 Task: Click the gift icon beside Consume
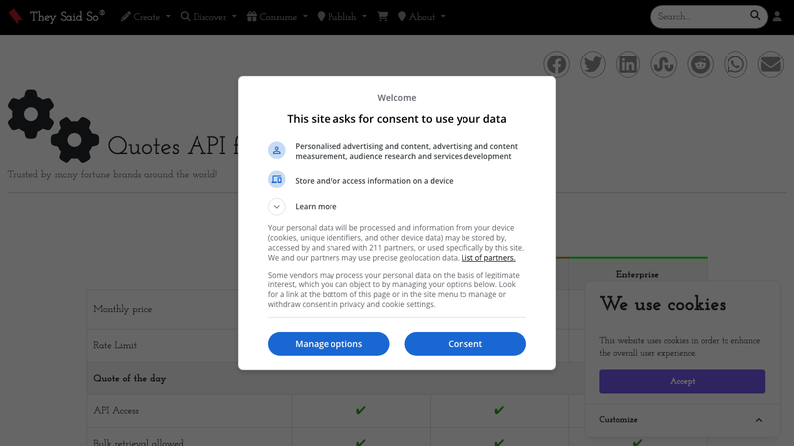coord(252,16)
